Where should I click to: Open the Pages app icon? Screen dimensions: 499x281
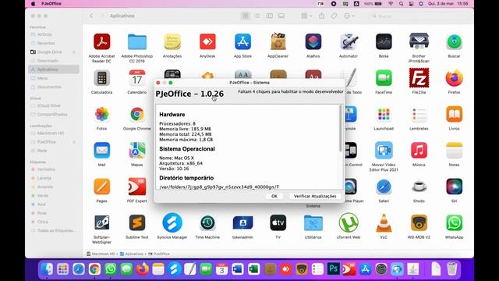click(102, 187)
